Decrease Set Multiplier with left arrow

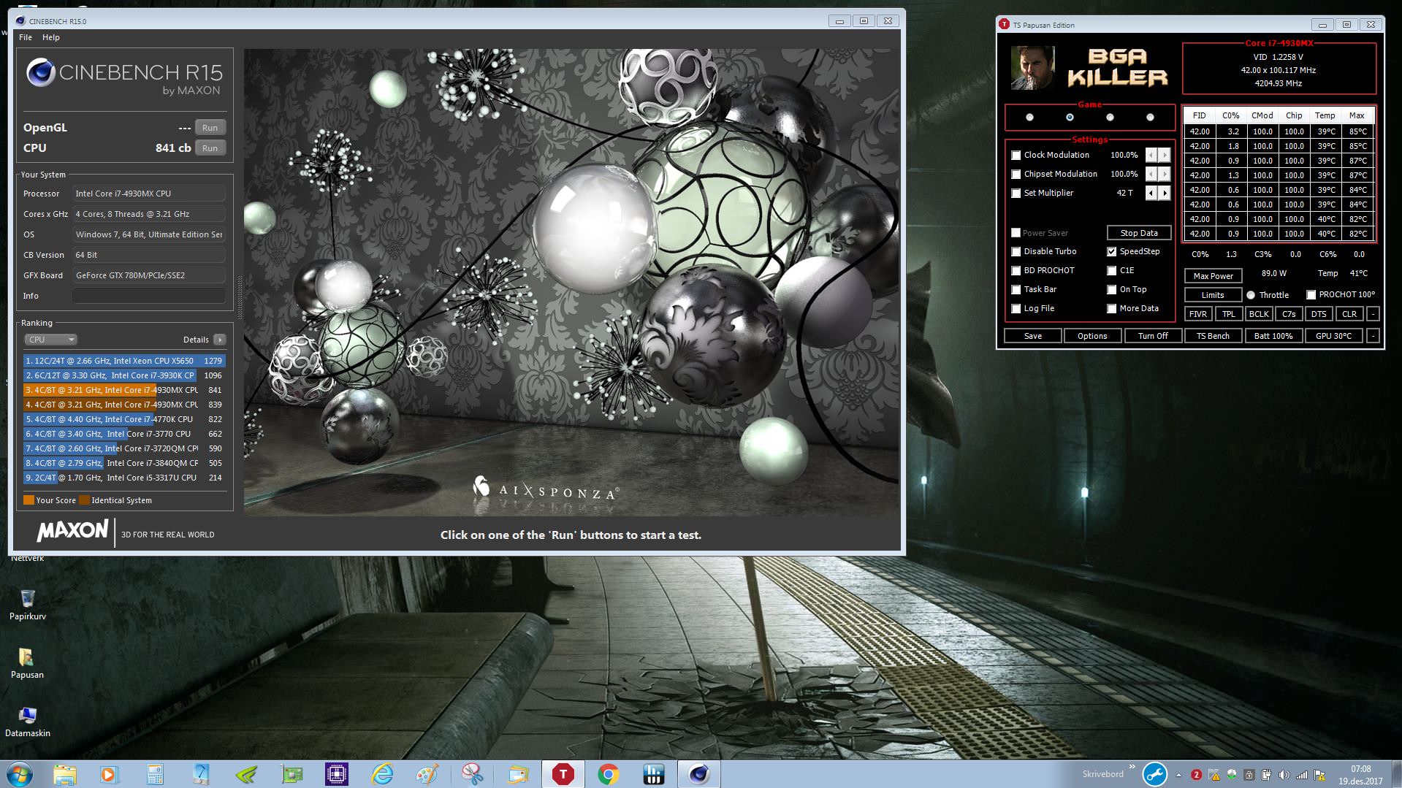[x=1151, y=193]
